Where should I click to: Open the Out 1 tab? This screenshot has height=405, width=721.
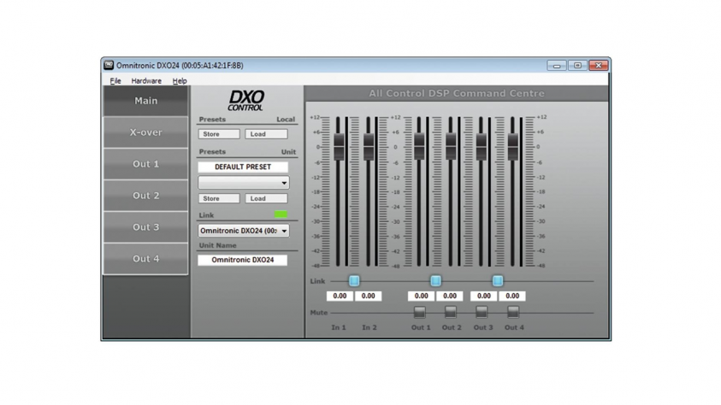145,164
